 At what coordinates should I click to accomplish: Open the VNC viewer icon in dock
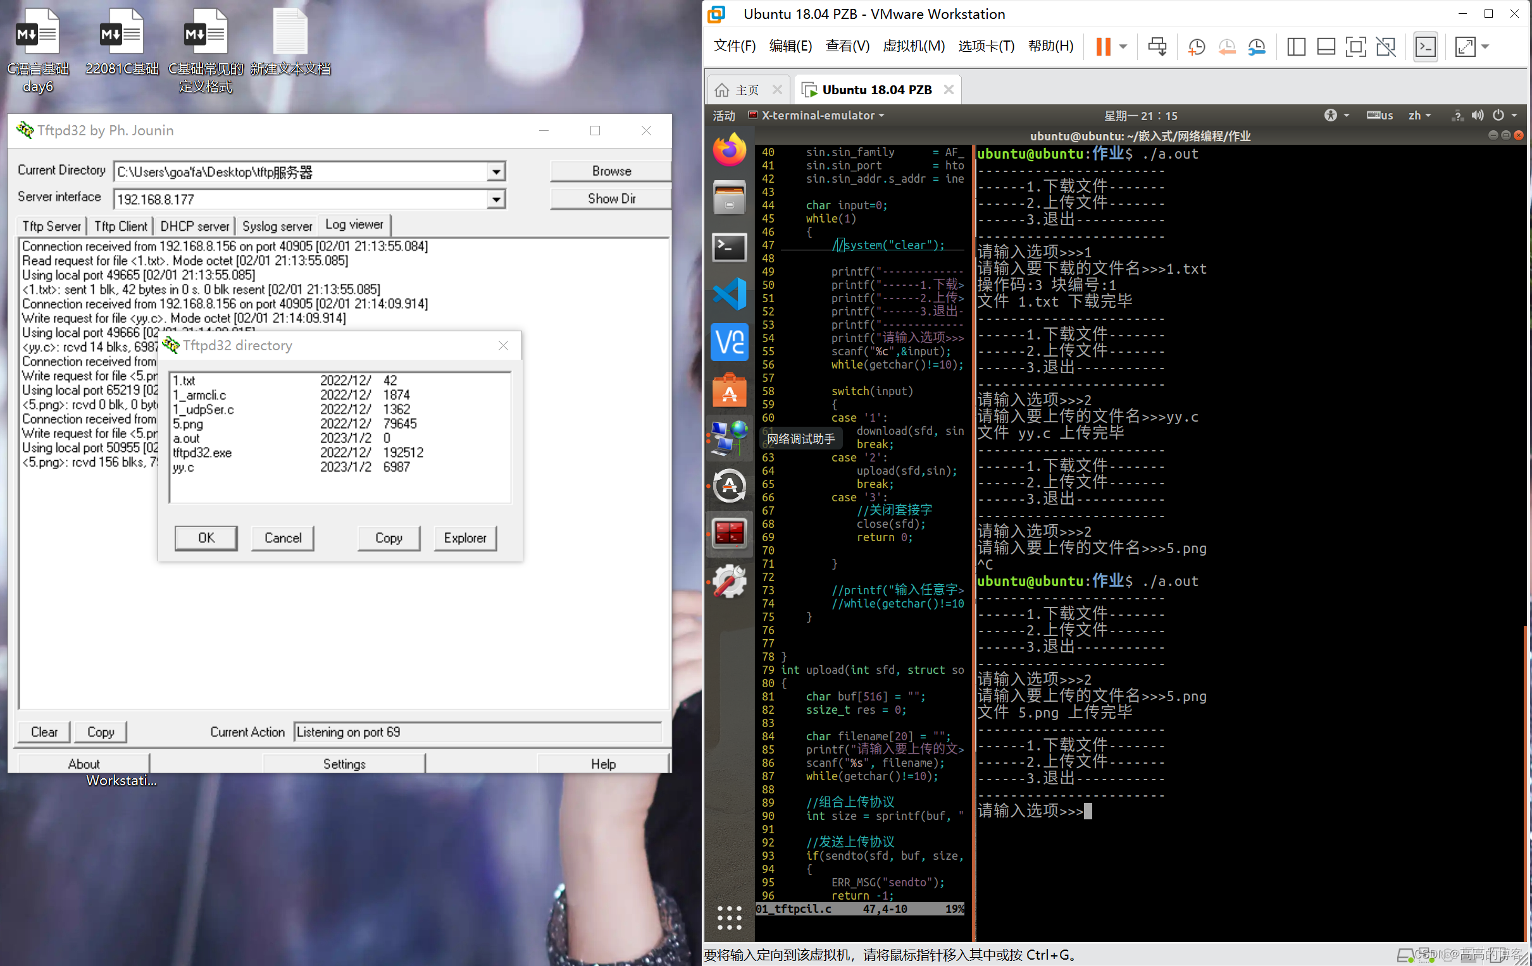click(728, 342)
